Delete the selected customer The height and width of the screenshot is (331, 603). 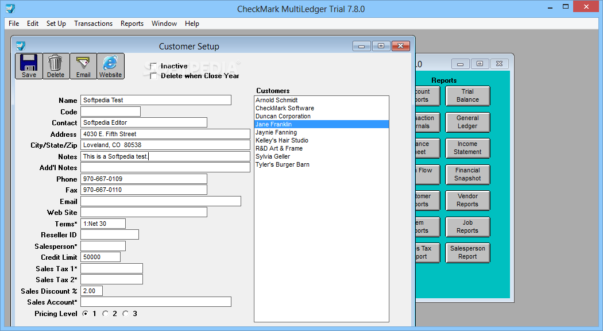pos(56,66)
